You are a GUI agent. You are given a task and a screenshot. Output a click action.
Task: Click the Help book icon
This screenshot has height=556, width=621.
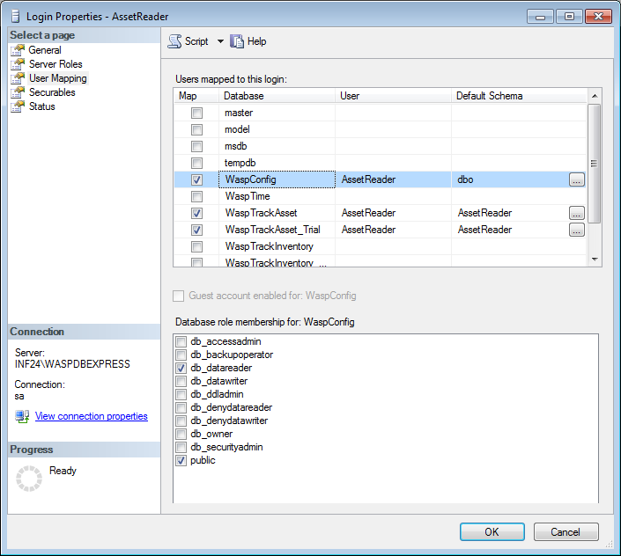coord(237,41)
